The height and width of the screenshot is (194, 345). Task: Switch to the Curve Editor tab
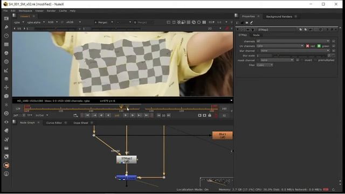[x=54, y=123]
